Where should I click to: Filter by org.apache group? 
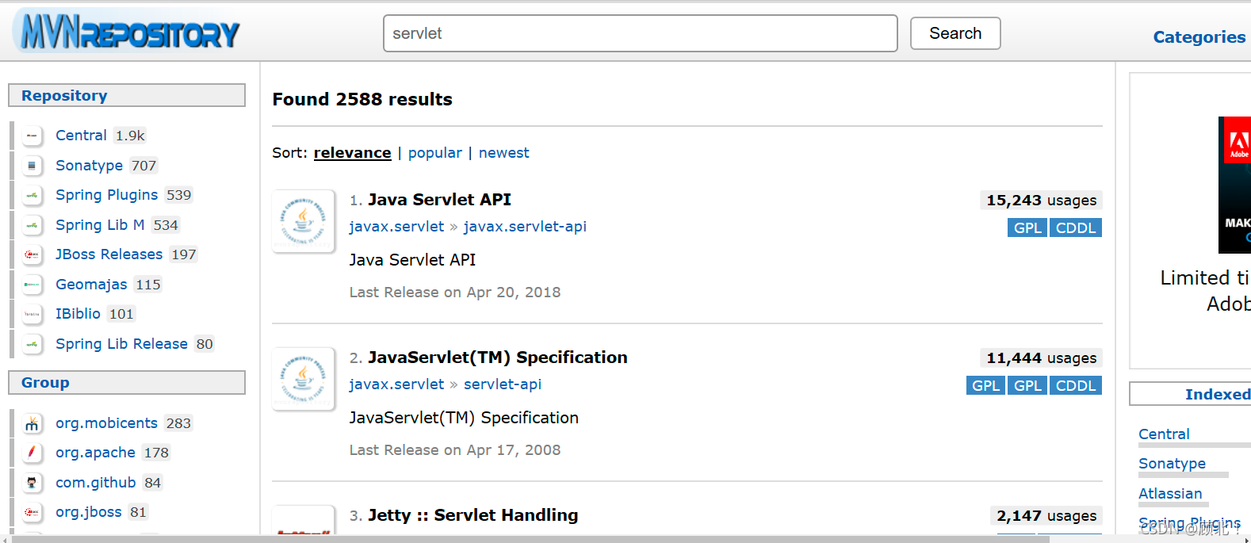click(95, 453)
